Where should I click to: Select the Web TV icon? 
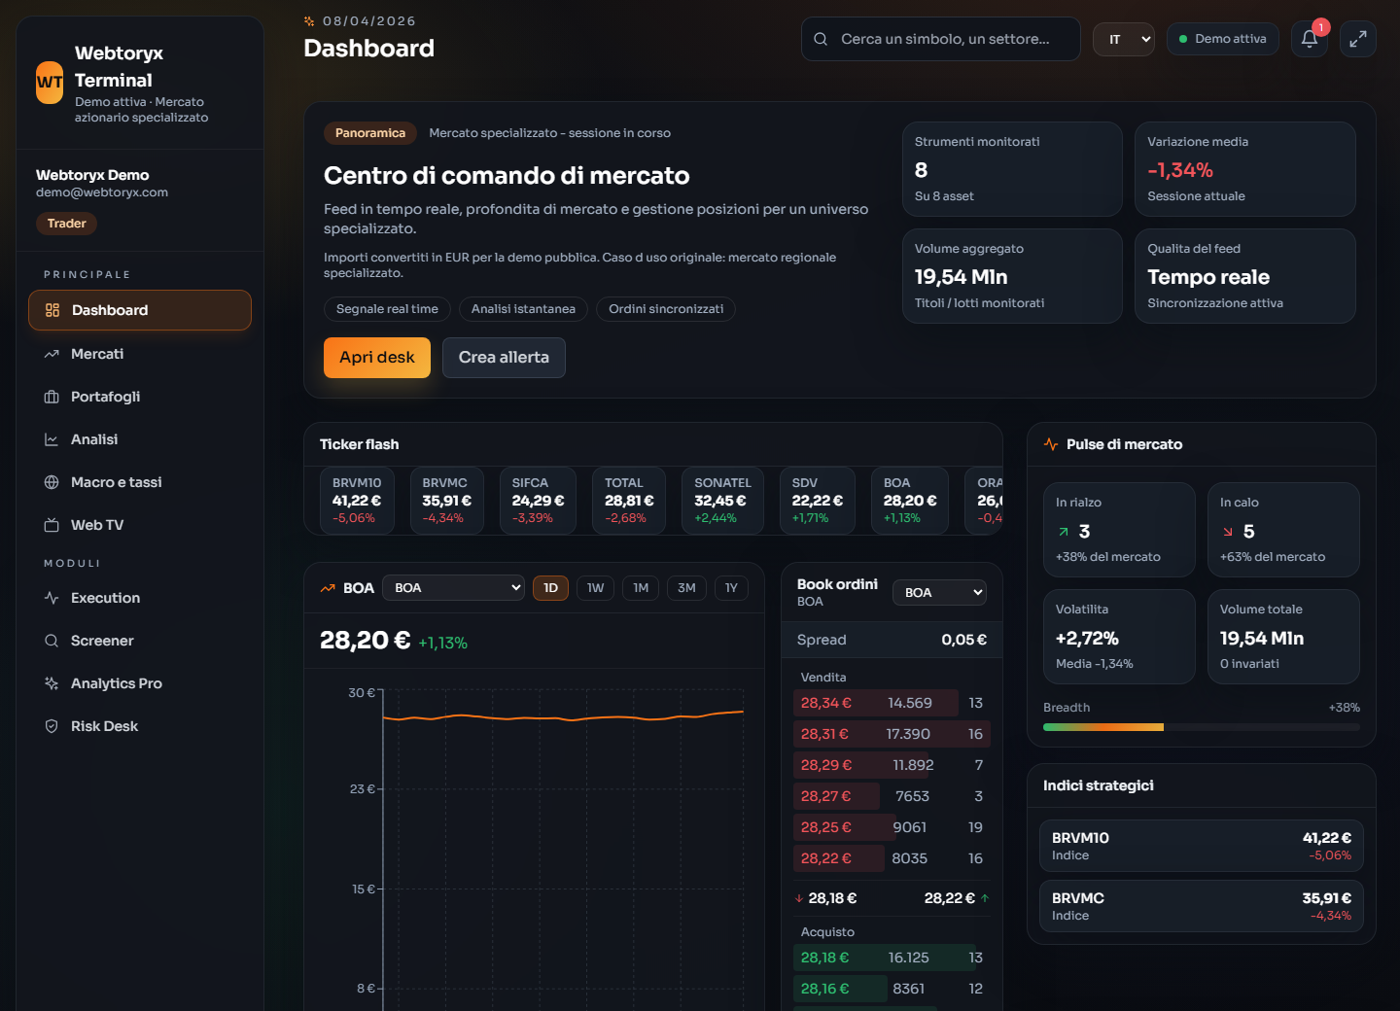(52, 525)
